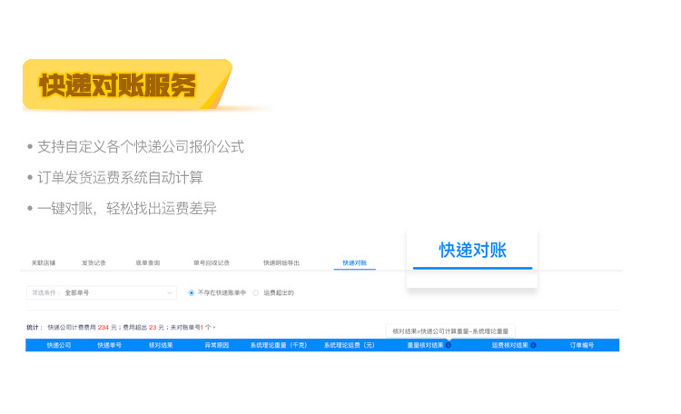Click the 订单编号 column header
Screen dimensions: 681x414
[x=582, y=345]
